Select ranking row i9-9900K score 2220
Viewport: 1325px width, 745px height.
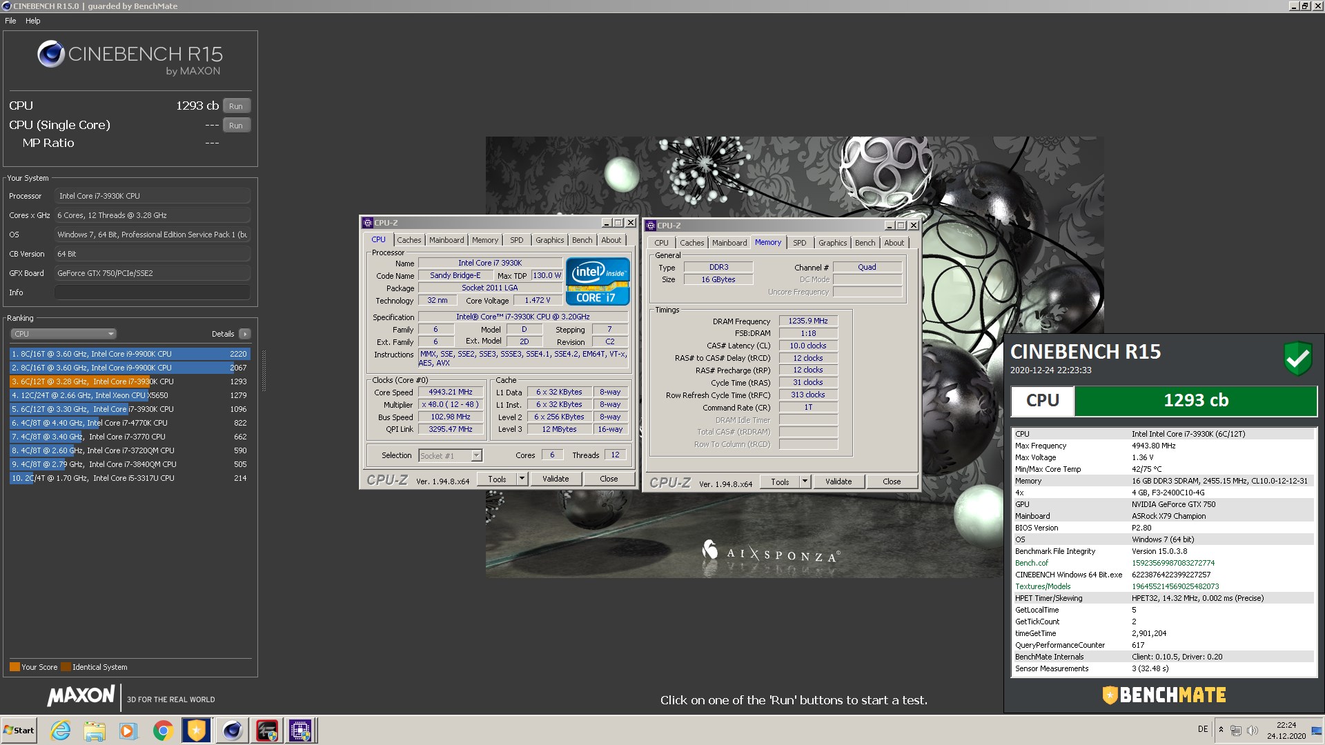[x=130, y=354]
